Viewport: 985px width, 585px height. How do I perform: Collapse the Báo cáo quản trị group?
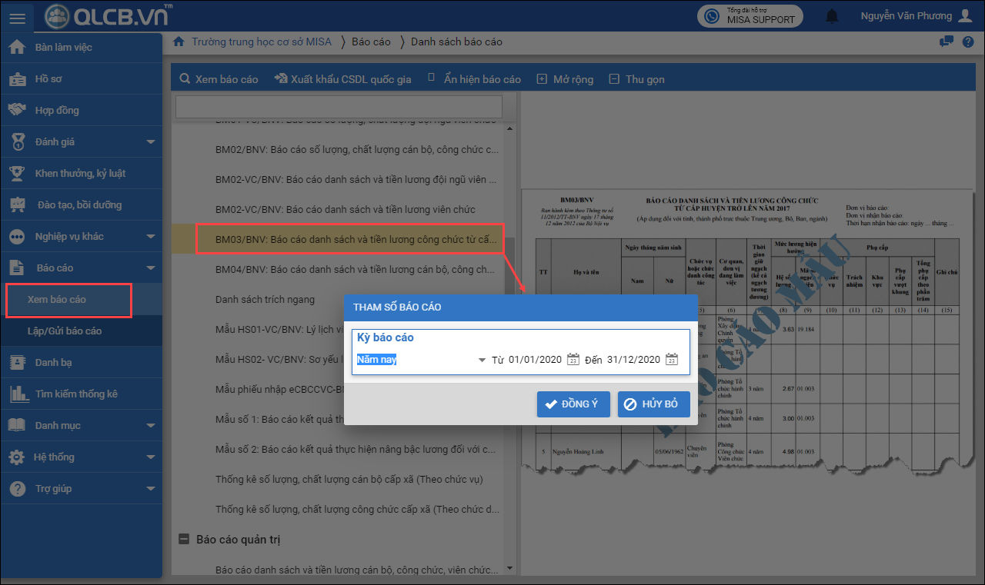click(x=184, y=540)
